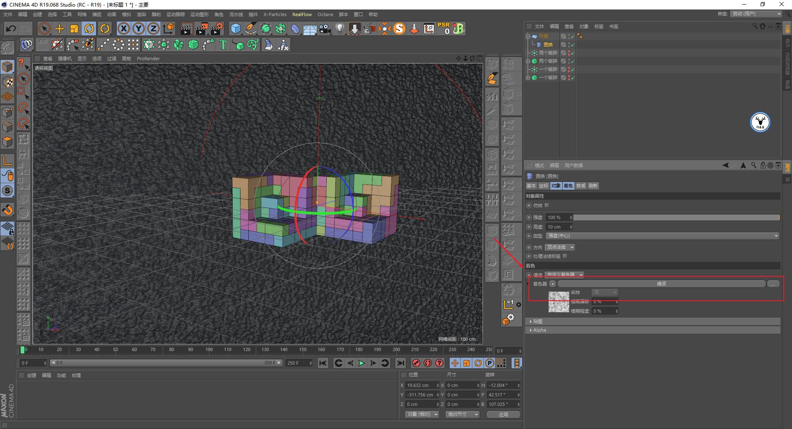Viewport: 792px width, 429px height.
Task: Toggle the 处理法线标签 checkbox
Action: [565, 256]
